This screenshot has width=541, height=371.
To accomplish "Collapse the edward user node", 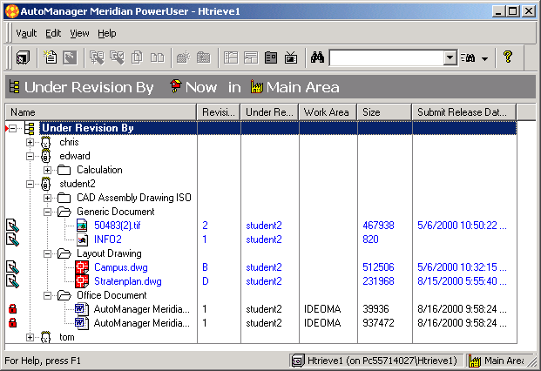I will 30,156.
